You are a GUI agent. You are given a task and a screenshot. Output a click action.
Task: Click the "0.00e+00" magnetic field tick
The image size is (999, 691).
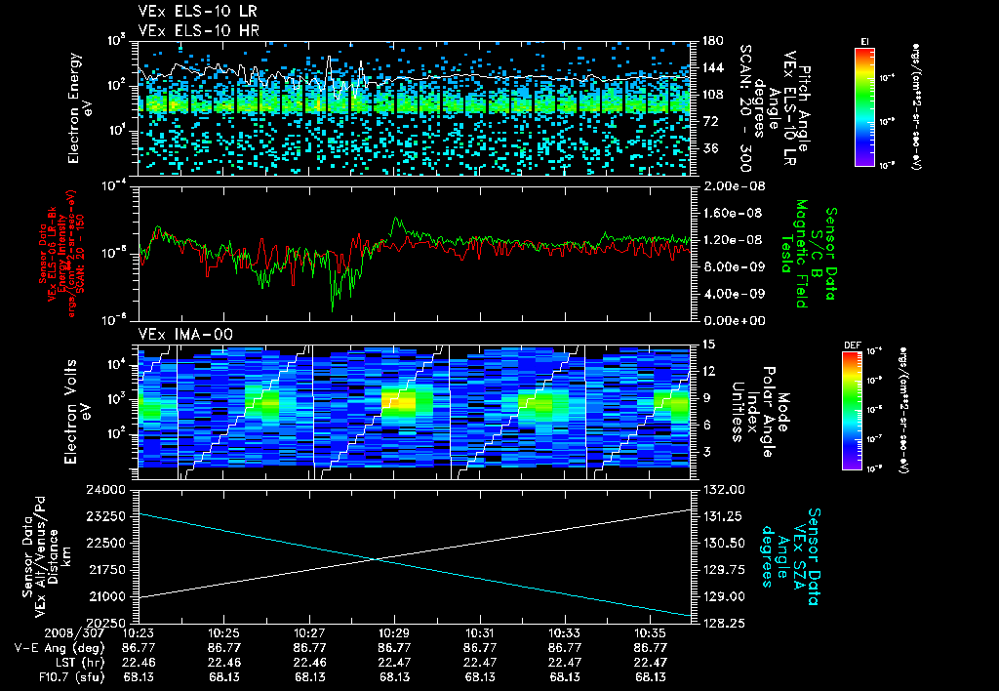click(x=734, y=321)
